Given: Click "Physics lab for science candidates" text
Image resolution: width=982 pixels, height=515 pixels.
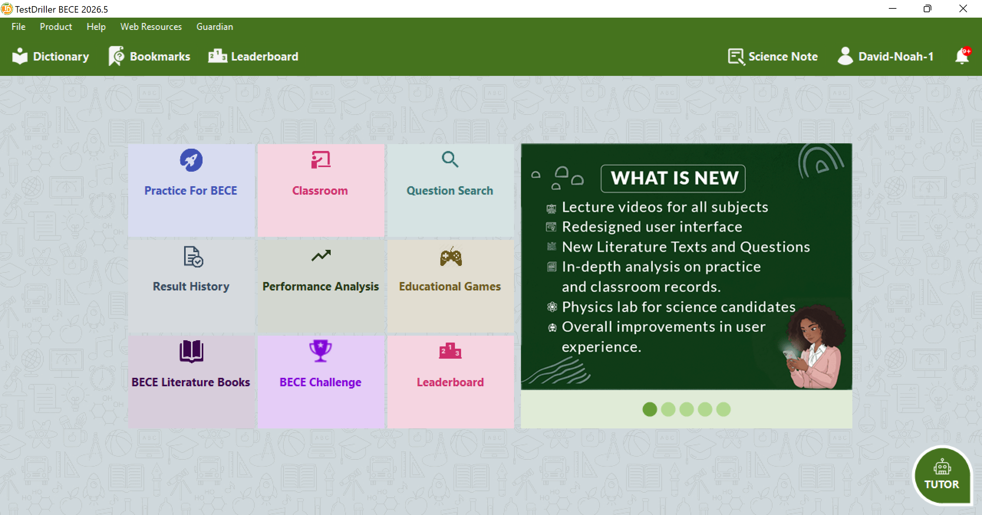Looking at the screenshot, I should pos(679,307).
